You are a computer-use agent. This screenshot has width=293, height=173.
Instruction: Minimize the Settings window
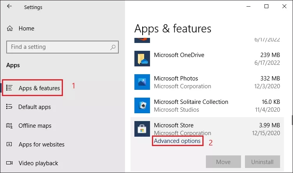pyautogui.click(x=248, y=6)
